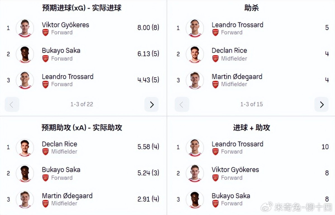Click Leandro Trossard avatar in assists panel
Image resolution: width=335 pixels, height=215 pixels.
point(195,28)
